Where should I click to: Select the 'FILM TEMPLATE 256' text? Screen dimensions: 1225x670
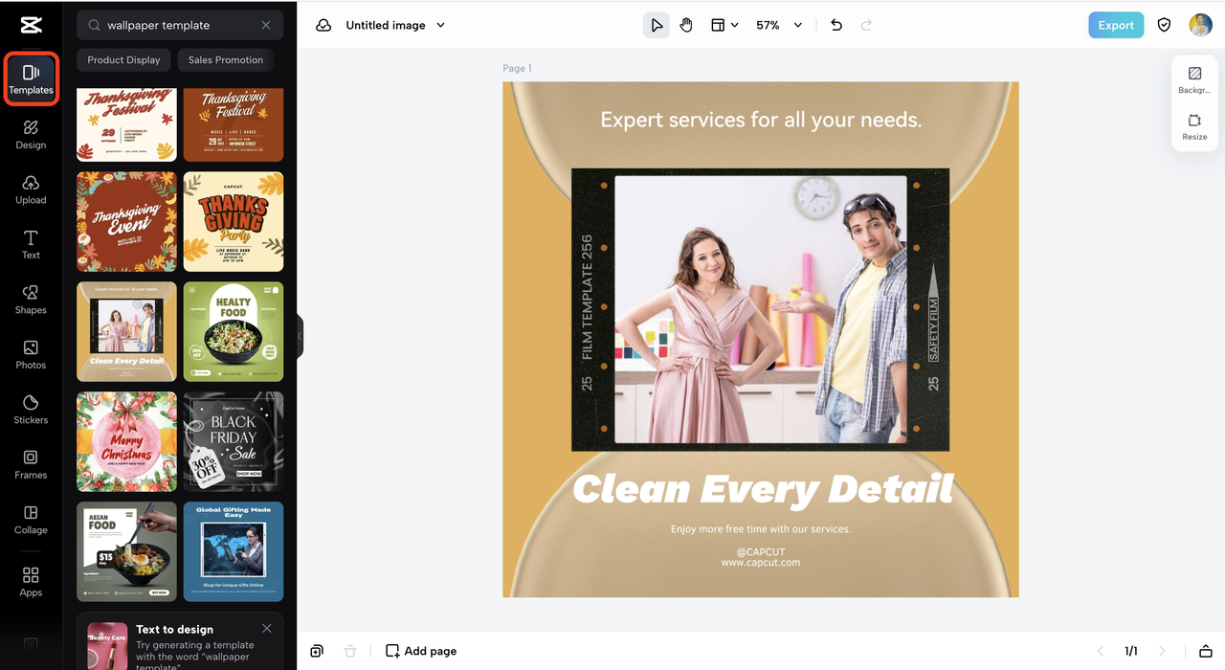click(588, 298)
